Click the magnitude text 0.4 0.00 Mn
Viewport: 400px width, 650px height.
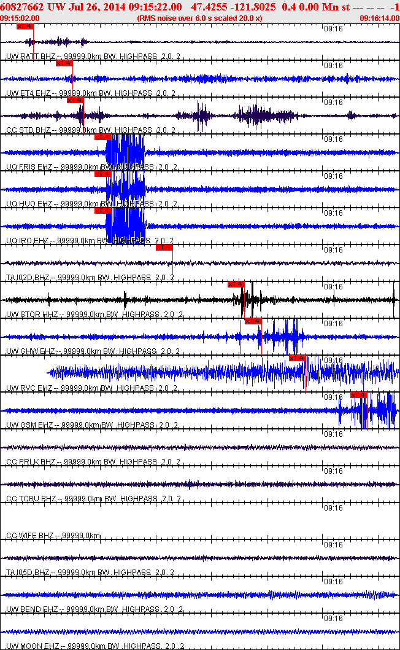310,7
